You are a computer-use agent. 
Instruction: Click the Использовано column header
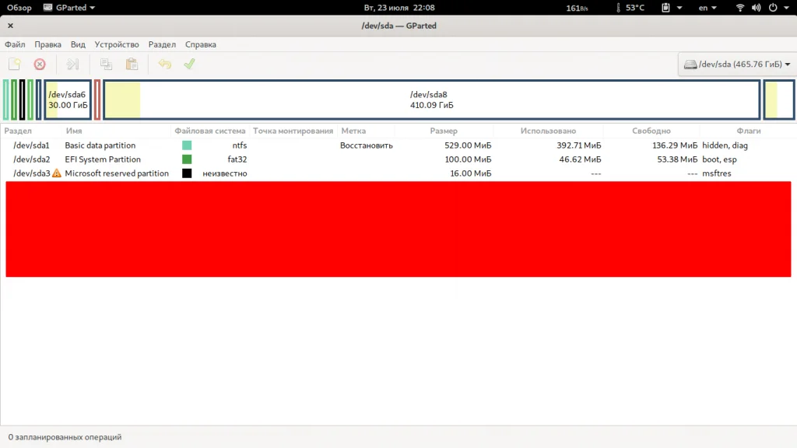pyautogui.click(x=548, y=131)
